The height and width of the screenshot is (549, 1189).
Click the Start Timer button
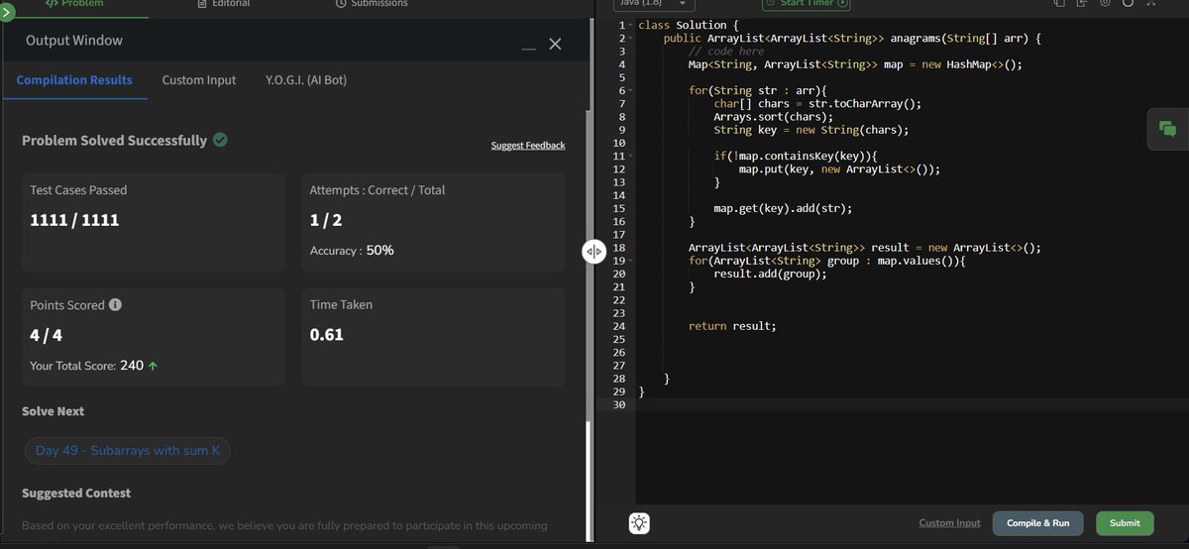click(807, 4)
